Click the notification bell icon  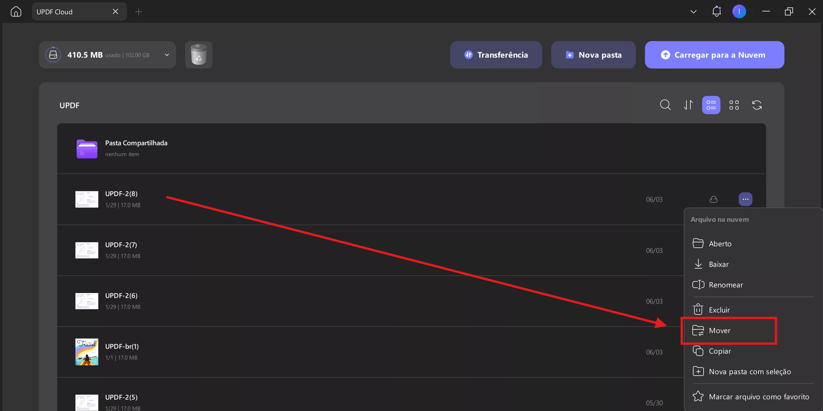[x=717, y=11]
